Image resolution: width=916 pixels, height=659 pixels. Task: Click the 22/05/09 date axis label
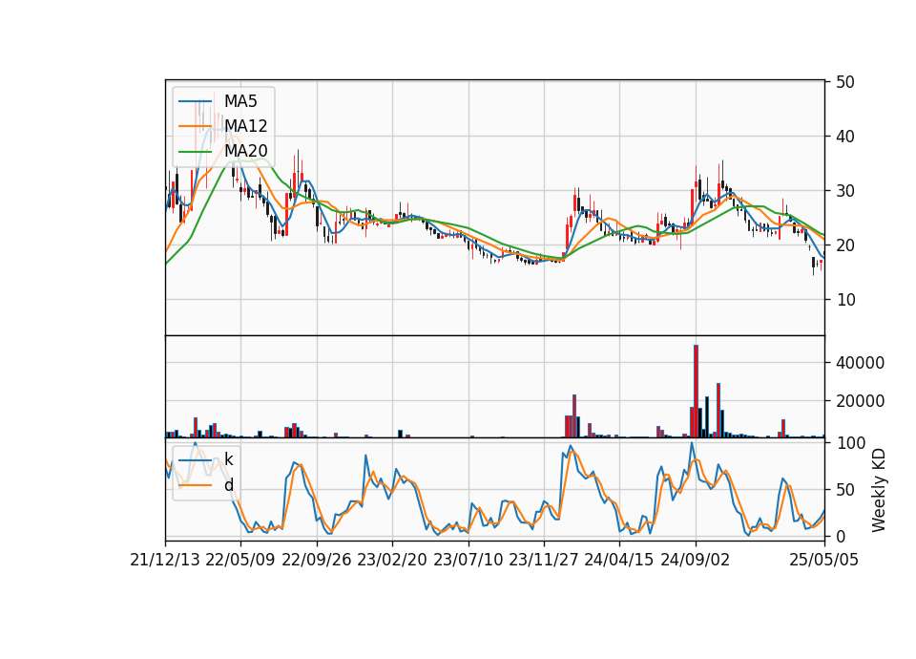pyautogui.click(x=240, y=560)
